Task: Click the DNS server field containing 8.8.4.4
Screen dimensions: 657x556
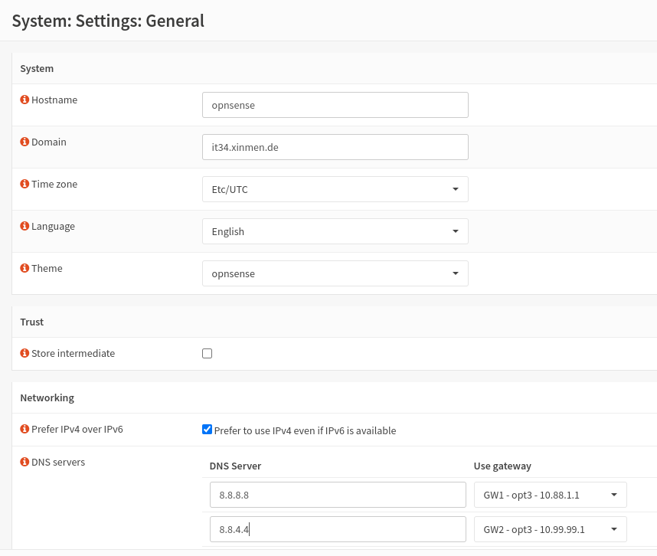Action: pyautogui.click(x=337, y=528)
